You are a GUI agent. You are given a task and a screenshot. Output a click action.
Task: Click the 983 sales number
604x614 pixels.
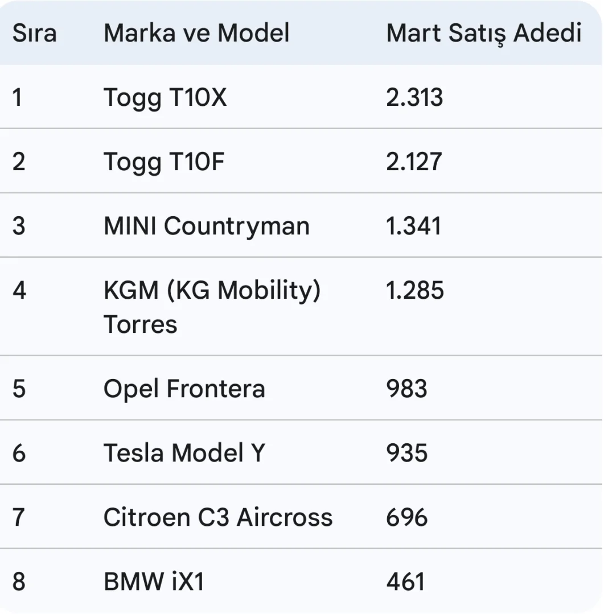406,389
